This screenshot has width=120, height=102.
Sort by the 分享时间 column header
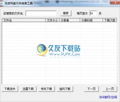[91, 20]
